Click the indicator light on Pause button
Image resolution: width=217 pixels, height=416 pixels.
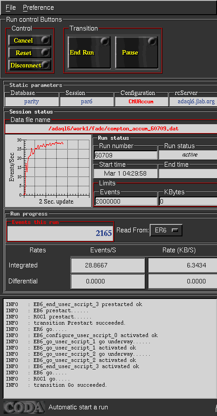[x=152, y=41]
